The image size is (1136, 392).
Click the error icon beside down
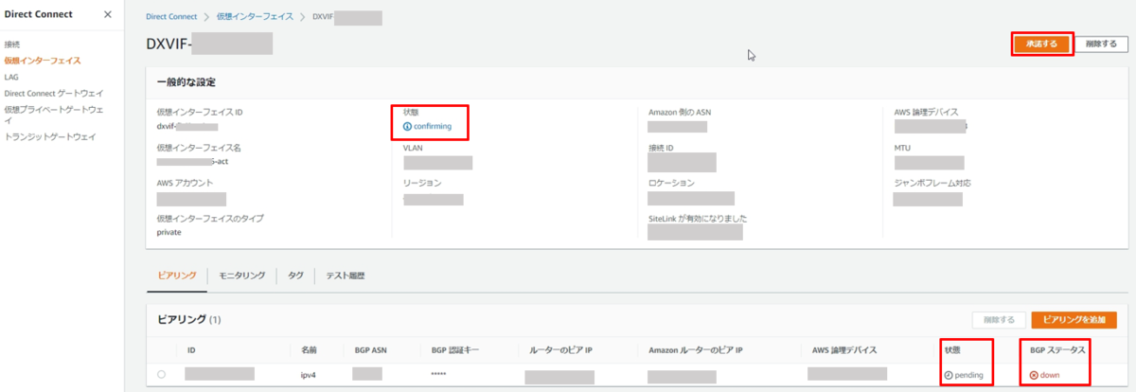pos(1034,375)
